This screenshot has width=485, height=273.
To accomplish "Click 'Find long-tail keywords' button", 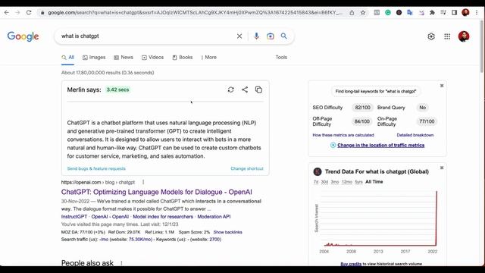I will pos(376,91).
